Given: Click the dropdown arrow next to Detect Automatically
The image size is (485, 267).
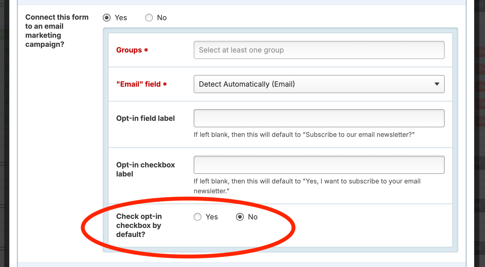Looking at the screenshot, I should click(x=437, y=84).
